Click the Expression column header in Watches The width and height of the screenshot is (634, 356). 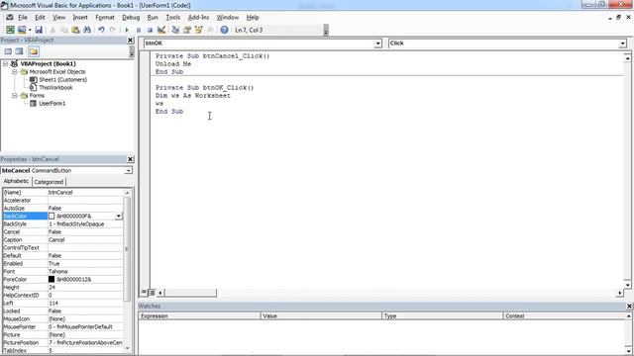click(x=199, y=316)
